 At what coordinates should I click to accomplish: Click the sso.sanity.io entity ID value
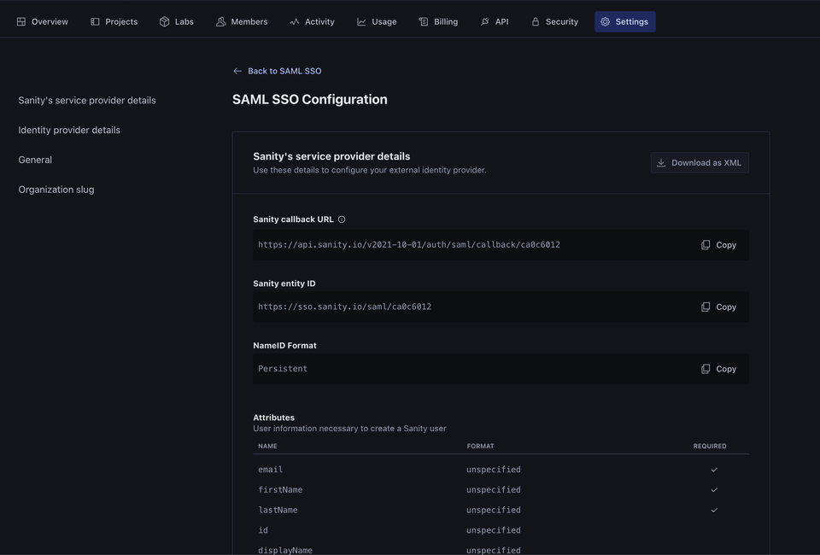(x=344, y=307)
